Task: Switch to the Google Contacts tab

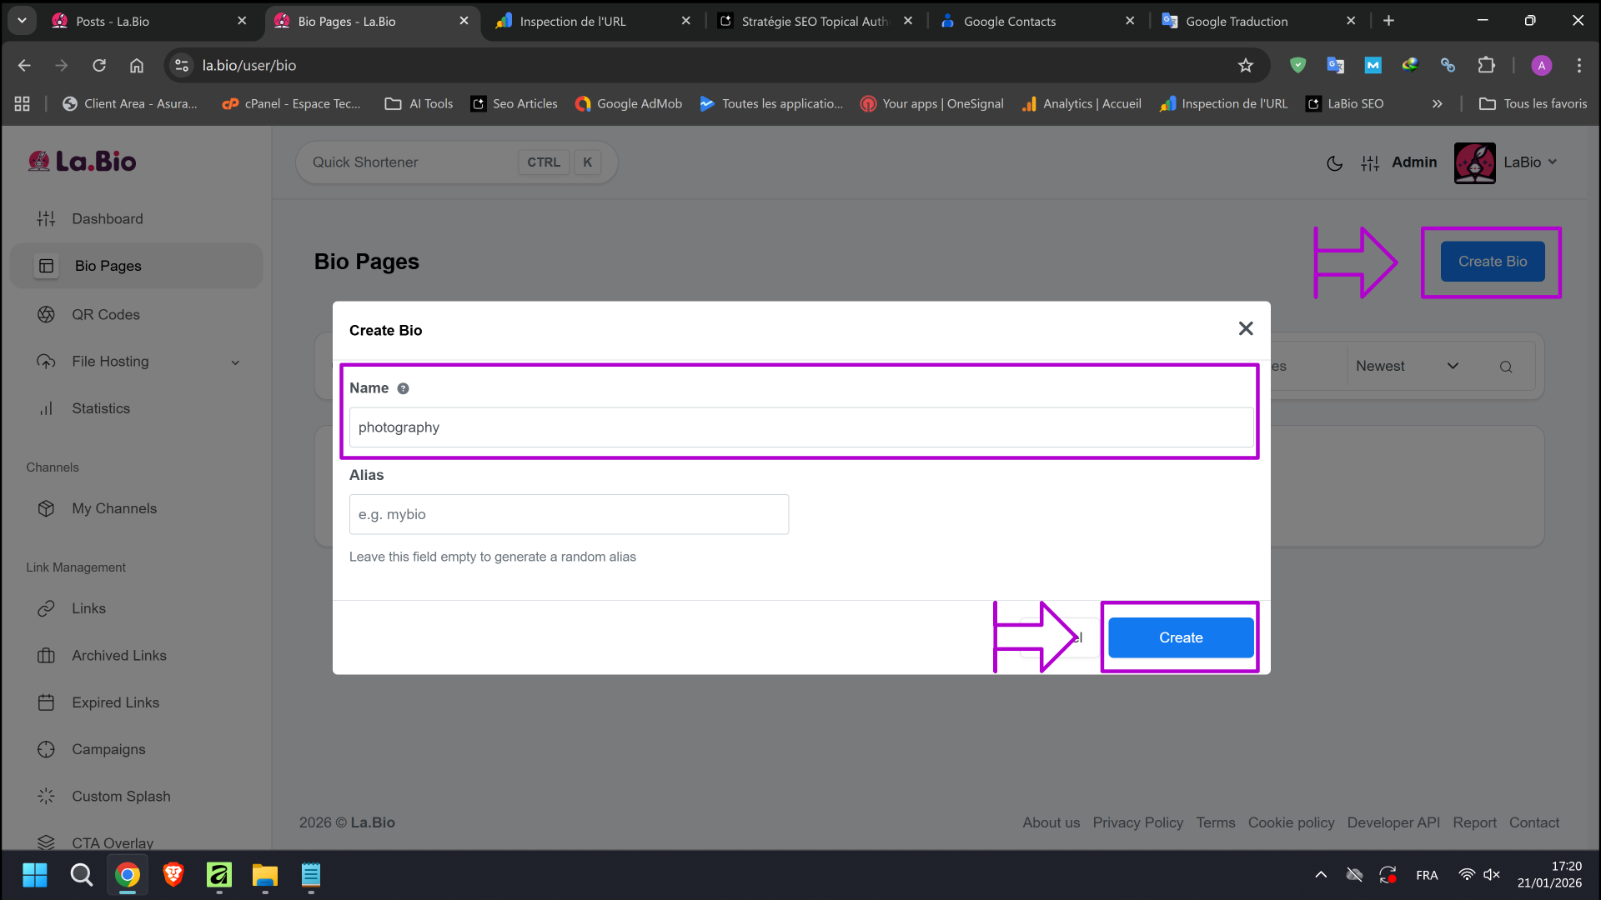Action: (x=1009, y=21)
